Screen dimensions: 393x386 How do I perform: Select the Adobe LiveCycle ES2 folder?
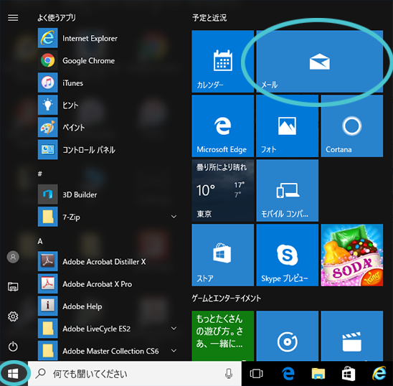(108, 329)
